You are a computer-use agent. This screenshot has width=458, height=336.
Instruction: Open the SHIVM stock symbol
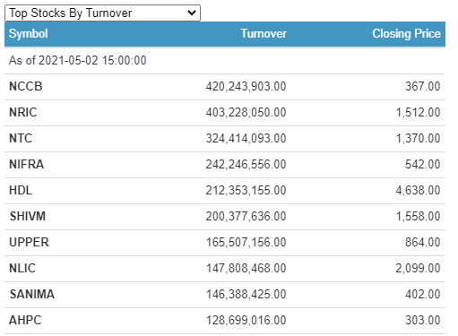(28, 217)
